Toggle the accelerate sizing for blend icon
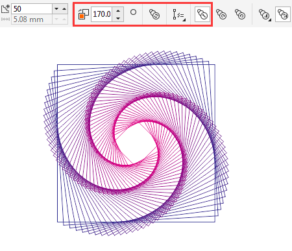 (282, 14)
